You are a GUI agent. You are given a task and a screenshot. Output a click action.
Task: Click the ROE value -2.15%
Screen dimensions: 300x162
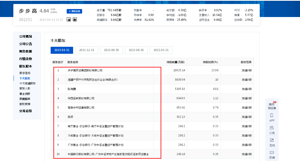click(x=249, y=10)
